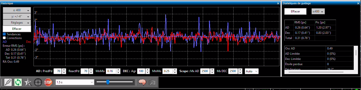Enable the Corrections checkbox
Screen dimensions: 361x90
point(4,38)
